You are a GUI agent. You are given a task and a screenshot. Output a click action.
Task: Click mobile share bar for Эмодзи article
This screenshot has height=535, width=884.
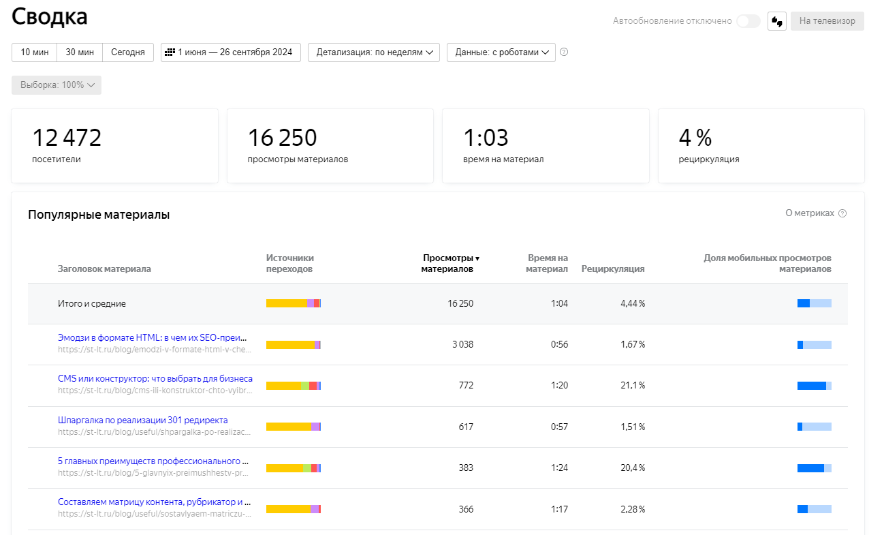(815, 345)
